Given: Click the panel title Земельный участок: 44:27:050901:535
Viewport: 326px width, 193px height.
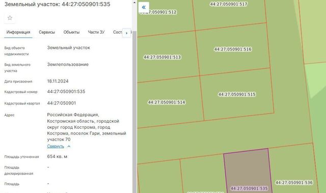Looking at the screenshot, I should pos(58,4).
